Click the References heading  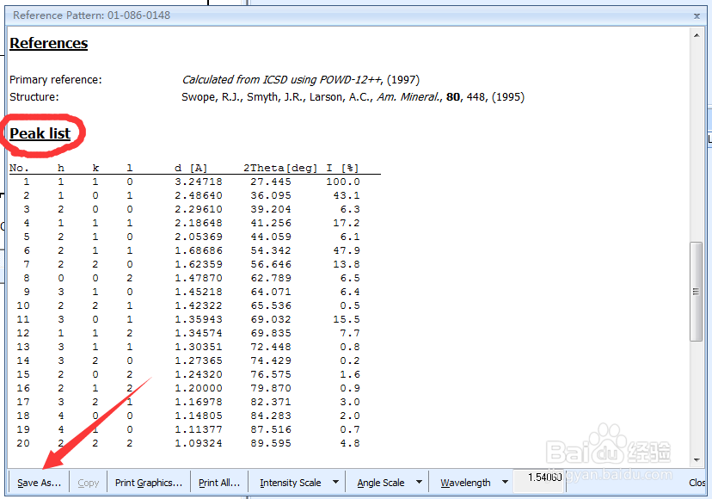tap(49, 43)
